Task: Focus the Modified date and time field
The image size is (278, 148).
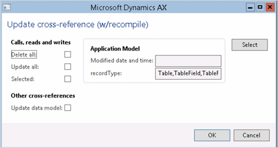Action: pyautogui.click(x=188, y=61)
